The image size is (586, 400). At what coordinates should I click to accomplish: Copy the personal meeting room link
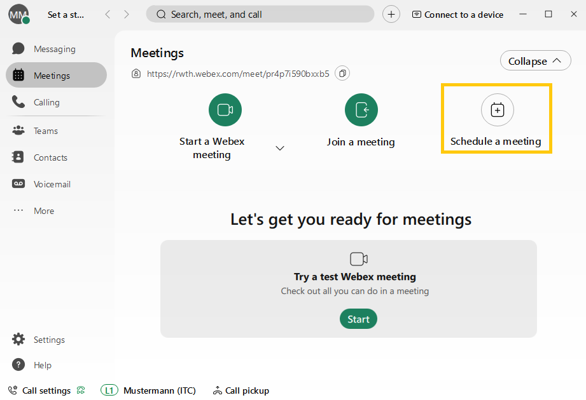tap(342, 74)
